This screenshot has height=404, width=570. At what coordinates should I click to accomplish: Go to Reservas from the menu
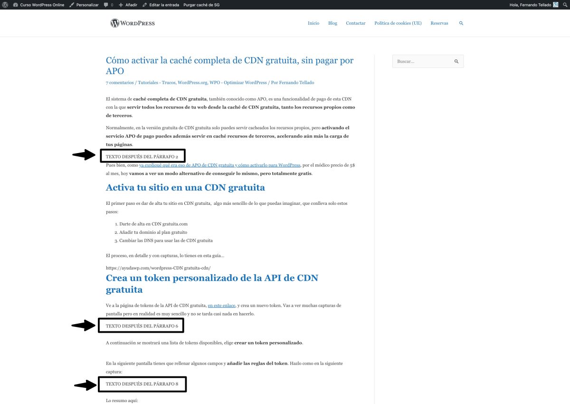click(x=439, y=23)
